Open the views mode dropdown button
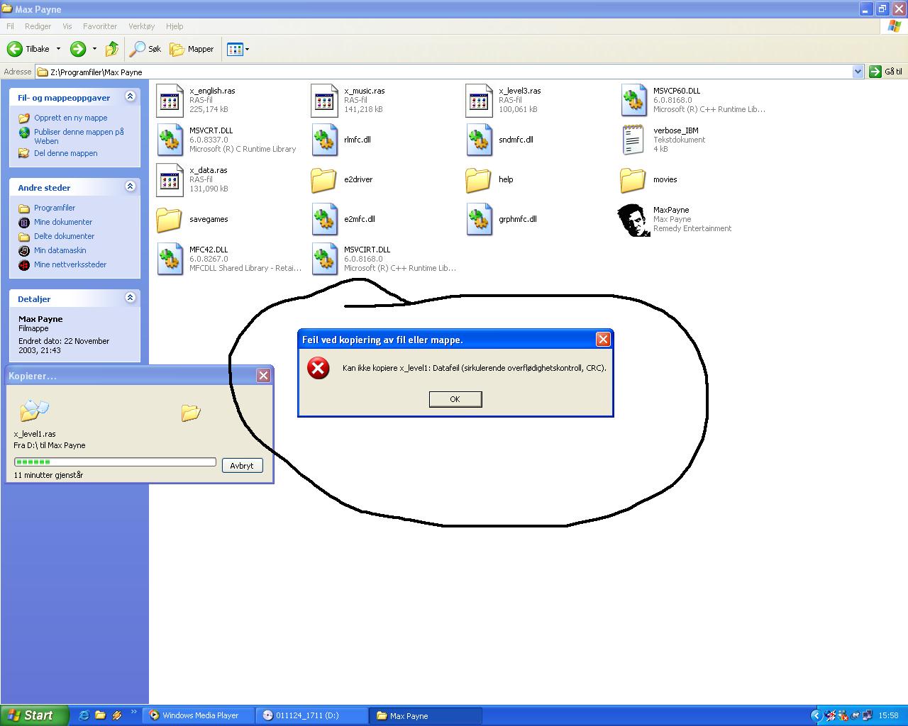 click(x=238, y=49)
